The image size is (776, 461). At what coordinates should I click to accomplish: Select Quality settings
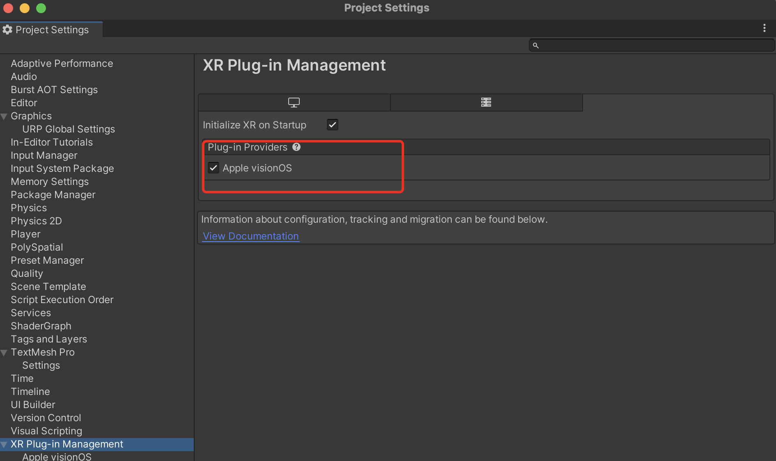point(27,274)
